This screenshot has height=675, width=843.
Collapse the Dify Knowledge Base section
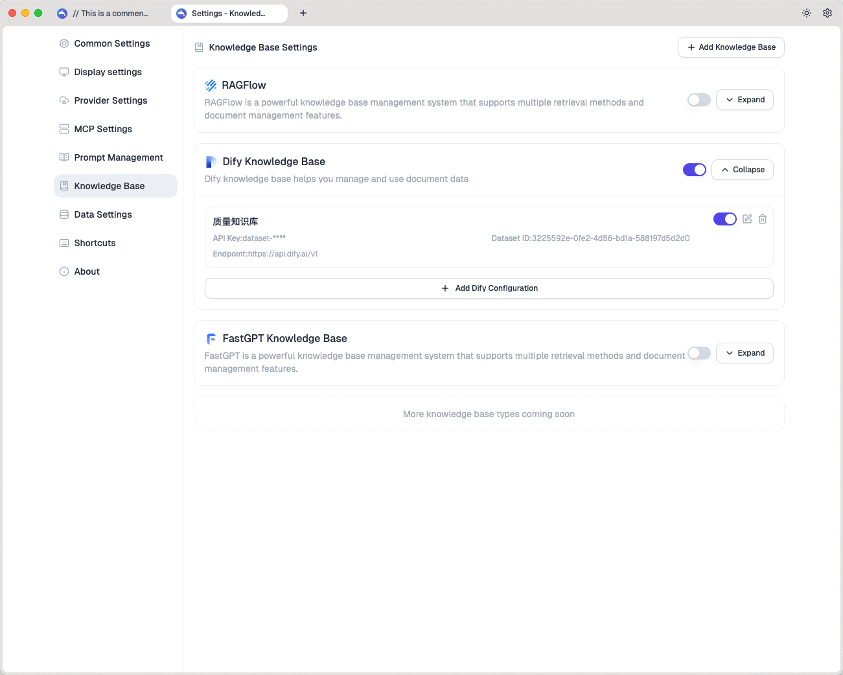click(x=743, y=170)
